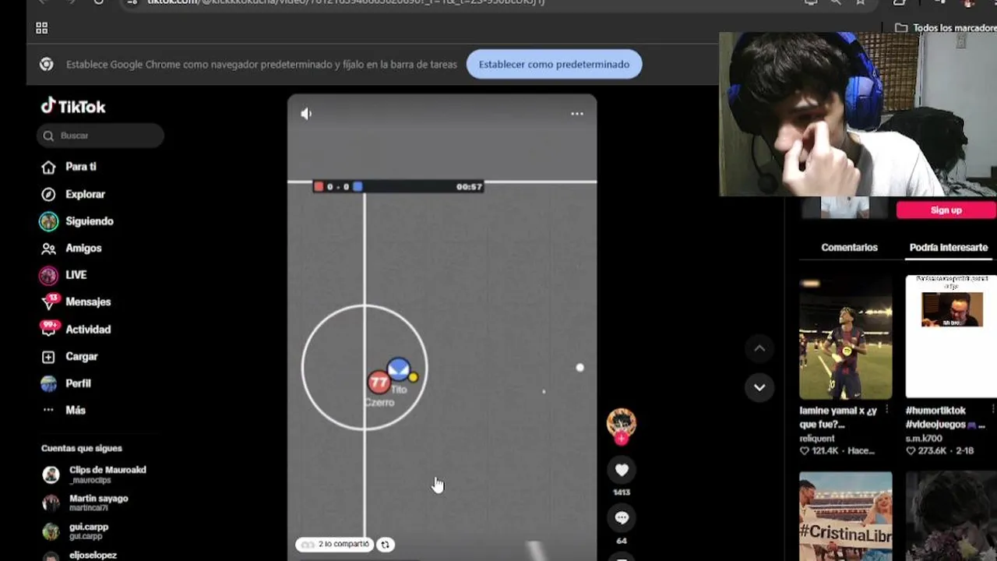Screen dimensions: 997x561
Task: Click the repost icon beside '2 lo compartió'
Action: tap(386, 545)
